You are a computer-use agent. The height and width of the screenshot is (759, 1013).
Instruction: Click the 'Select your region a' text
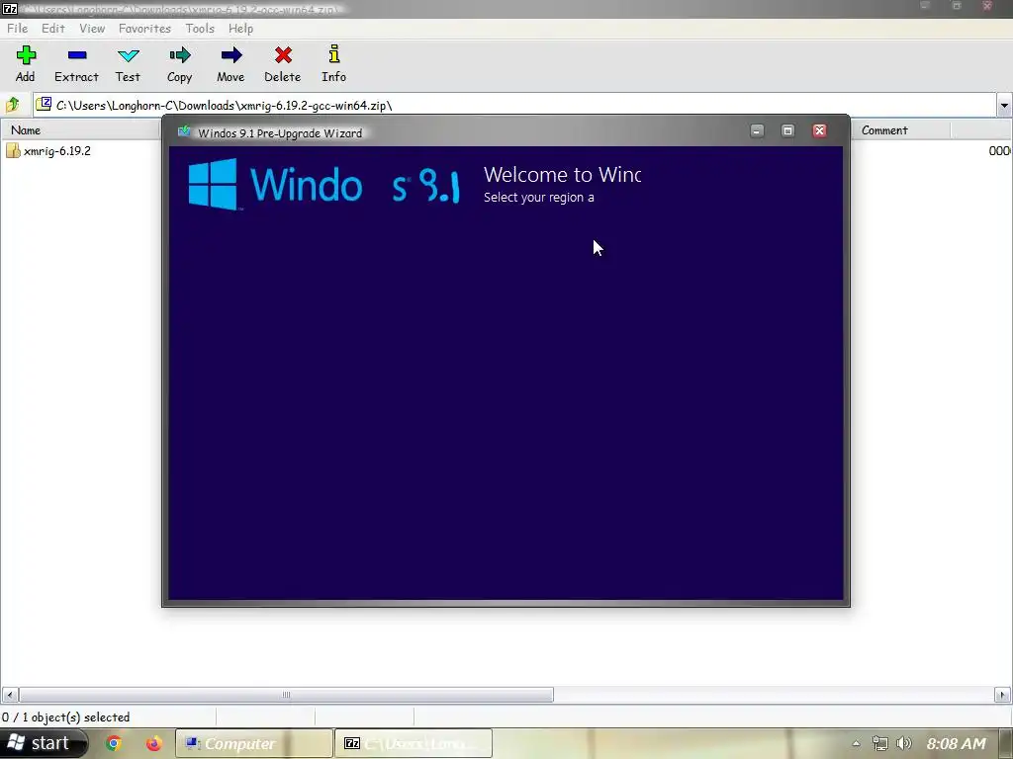coord(539,197)
